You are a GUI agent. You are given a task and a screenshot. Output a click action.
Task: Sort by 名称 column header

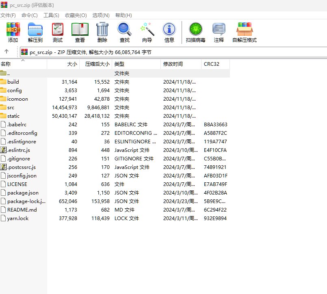pos(6,64)
